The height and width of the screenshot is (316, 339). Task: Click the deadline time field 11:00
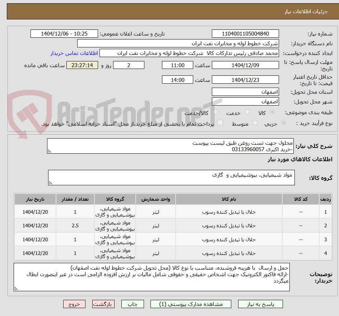coord(177,65)
